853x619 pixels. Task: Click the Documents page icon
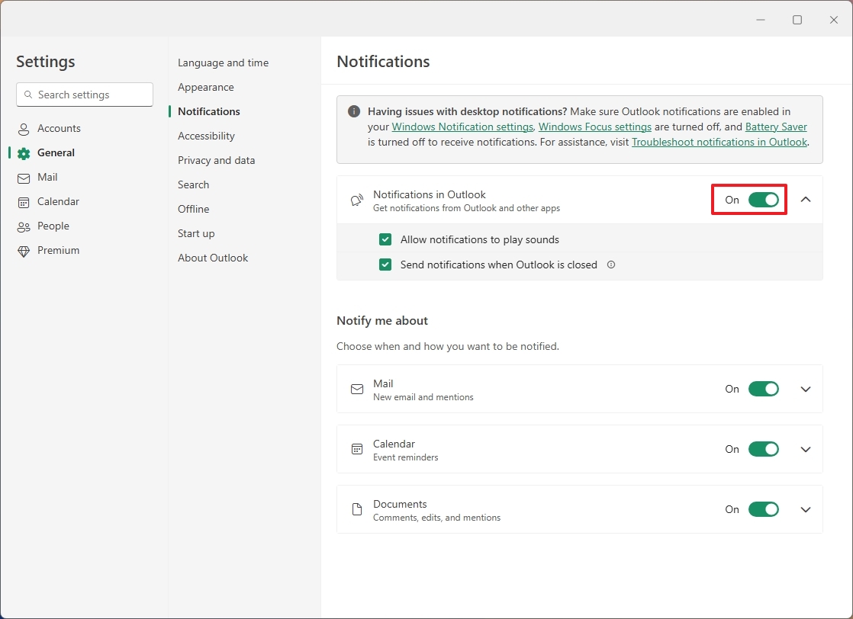pyautogui.click(x=357, y=509)
